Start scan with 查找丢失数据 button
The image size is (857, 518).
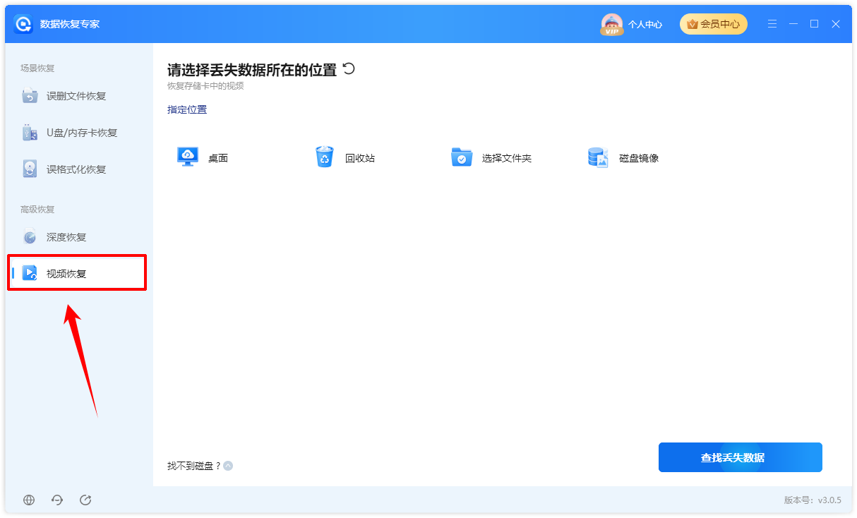pyautogui.click(x=740, y=457)
